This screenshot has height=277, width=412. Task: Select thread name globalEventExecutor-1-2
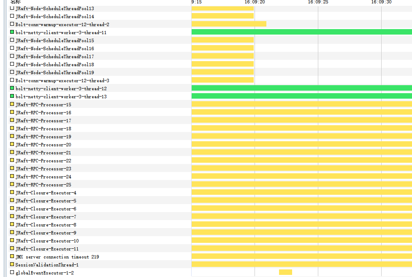(x=45, y=273)
